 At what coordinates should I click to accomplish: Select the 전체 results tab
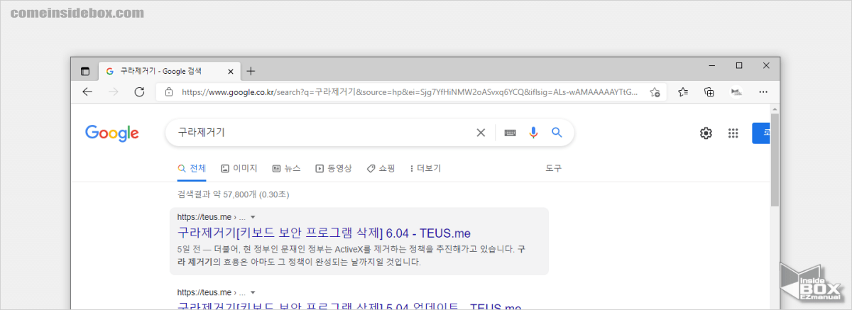tap(192, 169)
